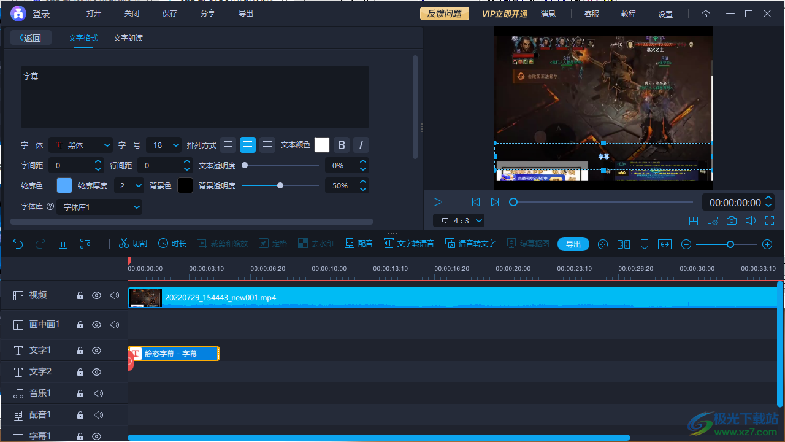Take a snapshot with the camera icon

[x=732, y=221]
